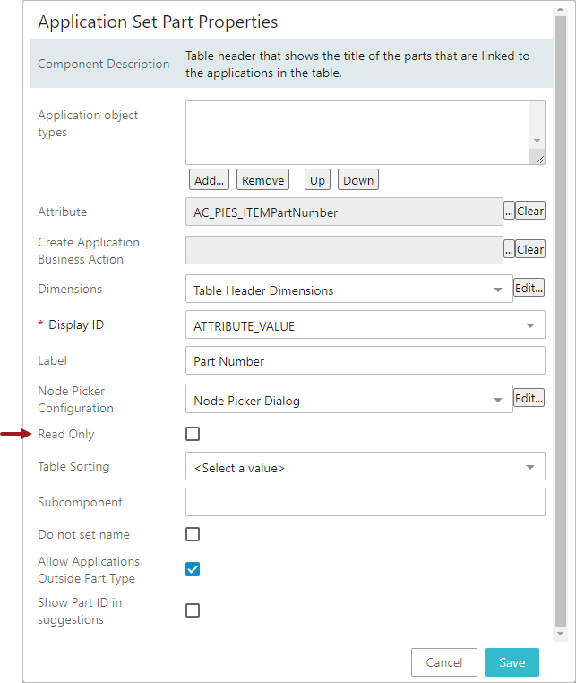This screenshot has width=576, height=683.
Task: Open the Table Sorting dropdown
Action: [x=365, y=466]
